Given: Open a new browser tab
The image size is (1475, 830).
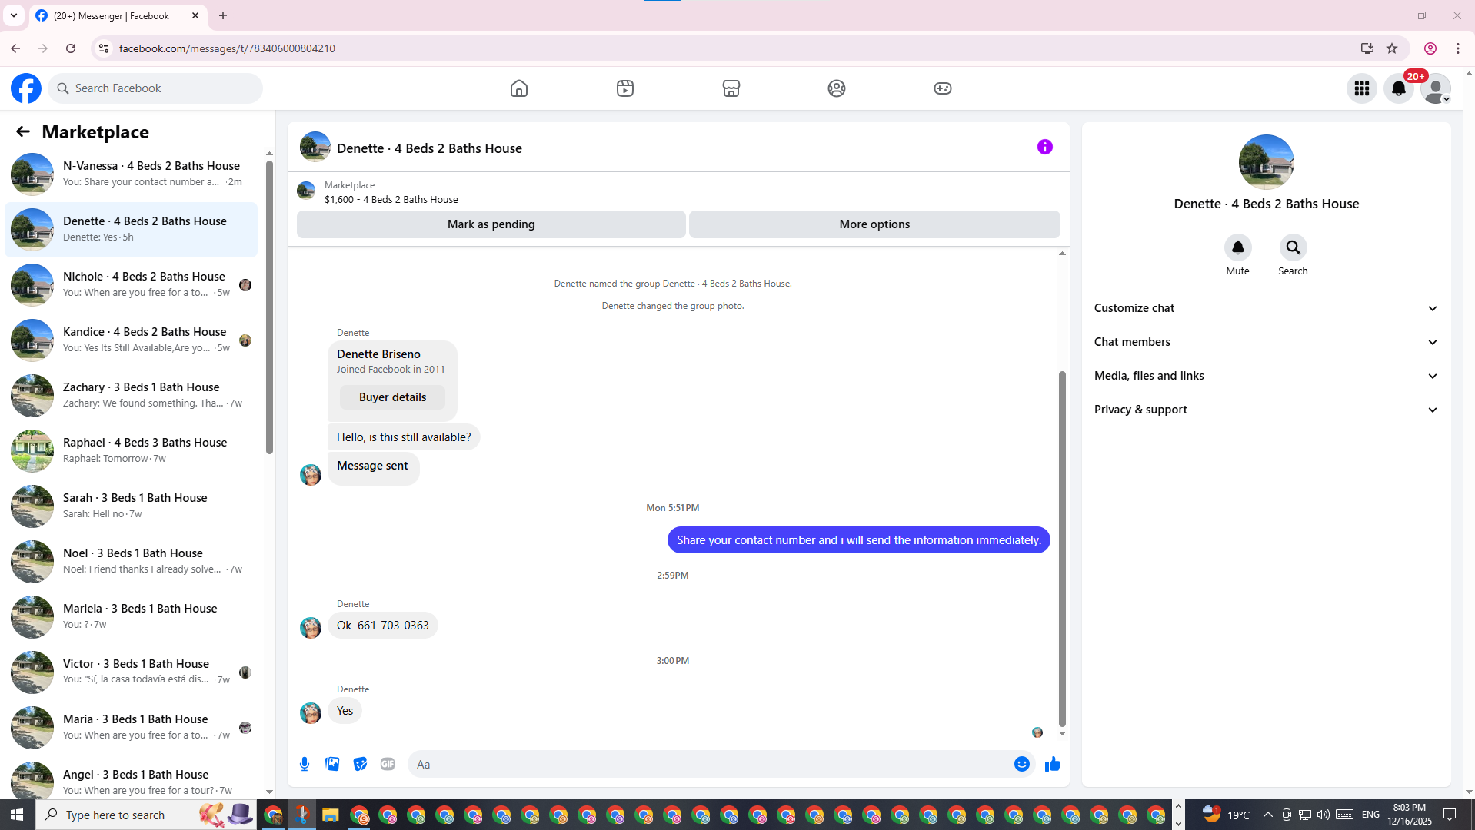Looking at the screenshot, I should click(223, 15).
